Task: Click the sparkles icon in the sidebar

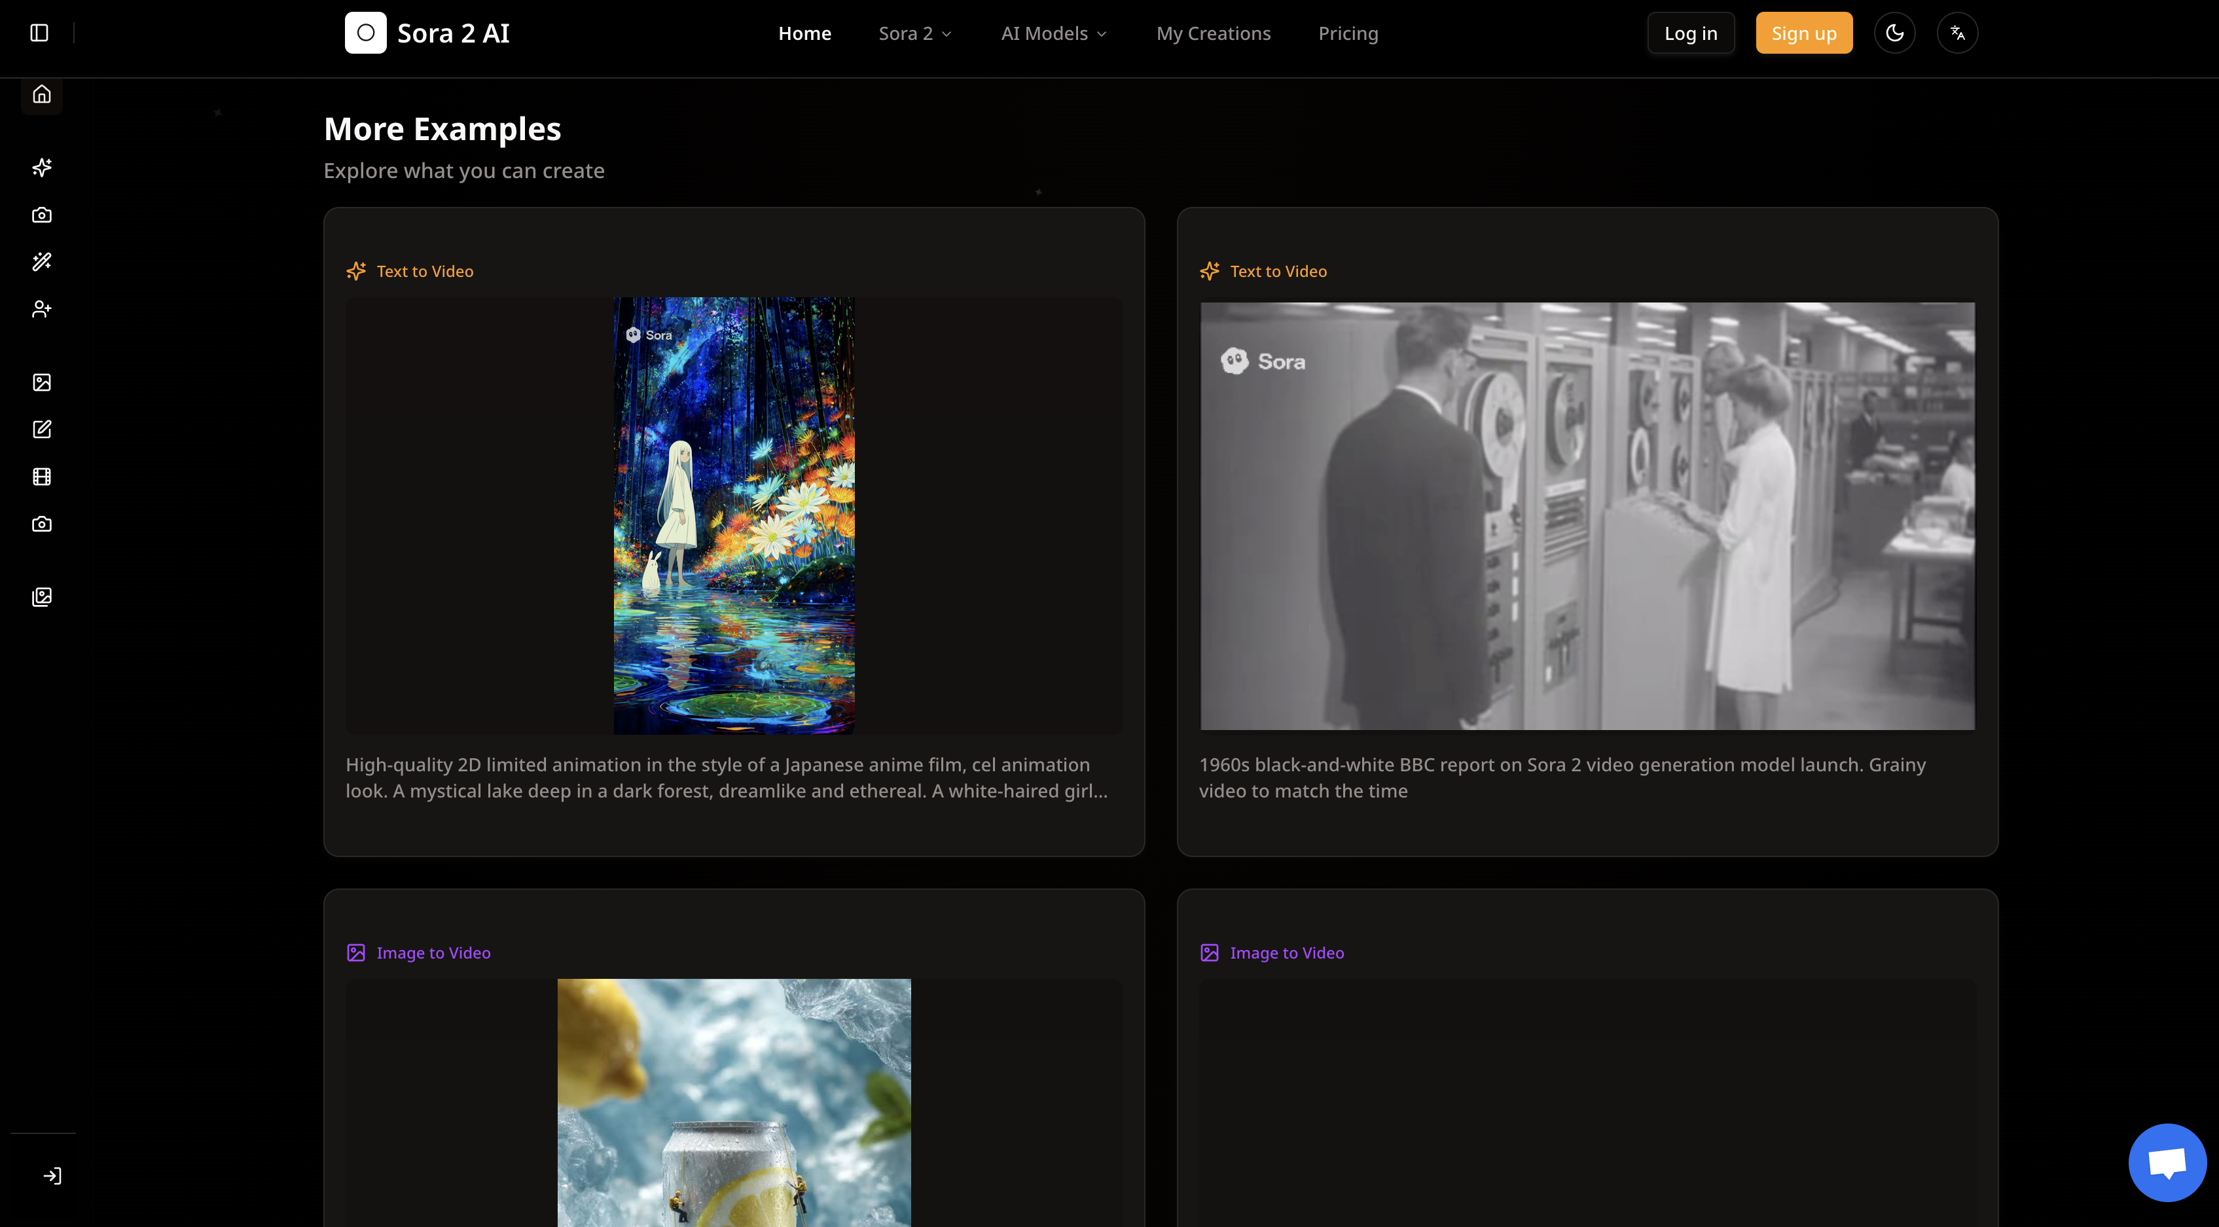Action: coord(41,167)
